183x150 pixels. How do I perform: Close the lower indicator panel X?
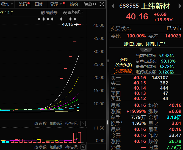(83, 147)
